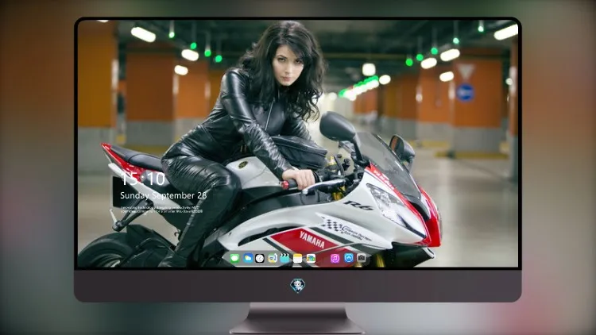Open the green Messages dock icon
596x335 pixels.
pos(235,258)
